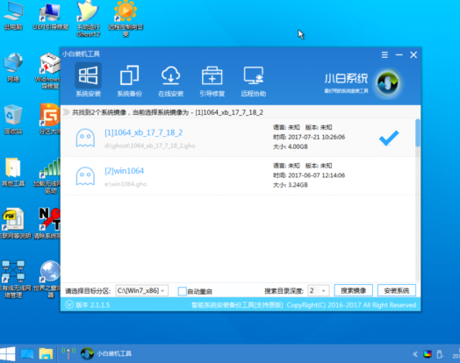Click the Windows Start button
The height and width of the screenshot is (363, 460).
tap(8, 353)
